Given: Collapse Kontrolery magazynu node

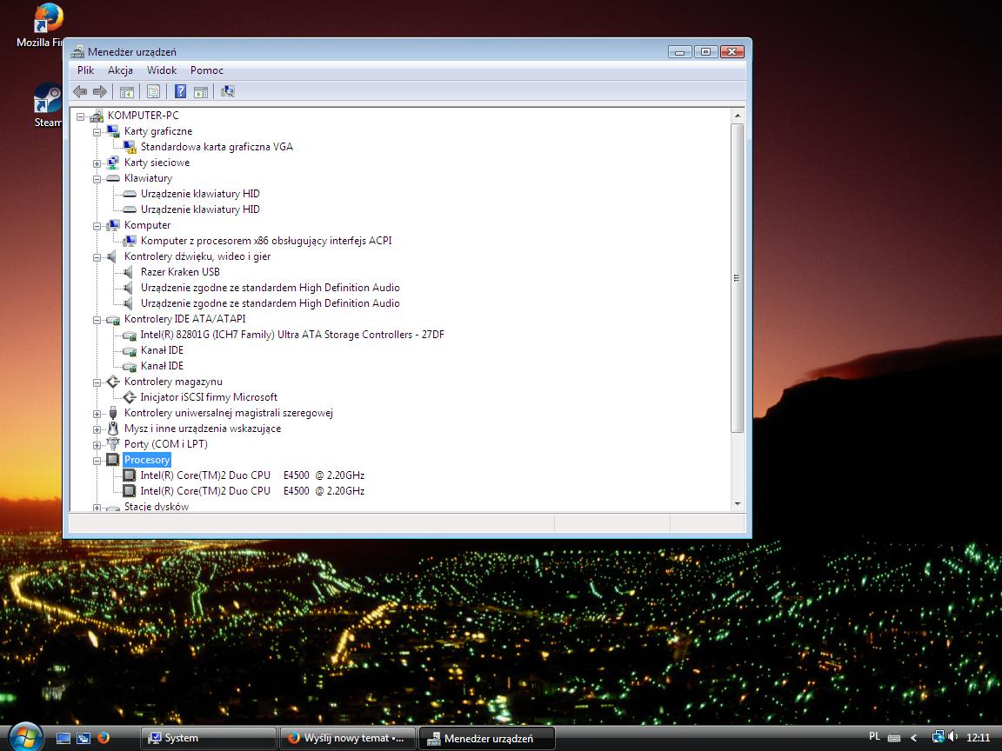Looking at the screenshot, I should click(x=97, y=382).
